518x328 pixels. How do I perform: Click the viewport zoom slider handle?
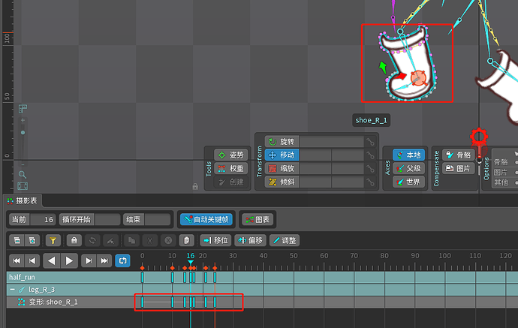point(23,132)
